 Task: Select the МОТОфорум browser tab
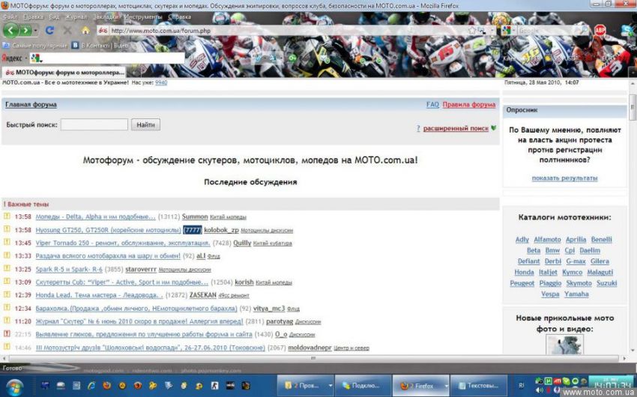point(63,72)
